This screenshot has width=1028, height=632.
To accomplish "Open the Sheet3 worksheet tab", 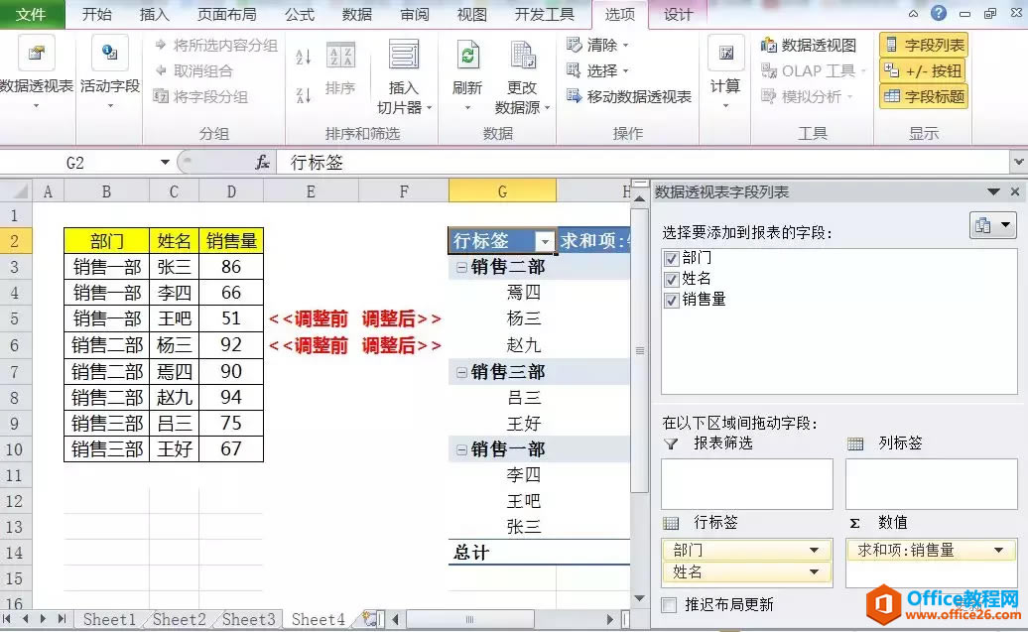I will coord(248,619).
